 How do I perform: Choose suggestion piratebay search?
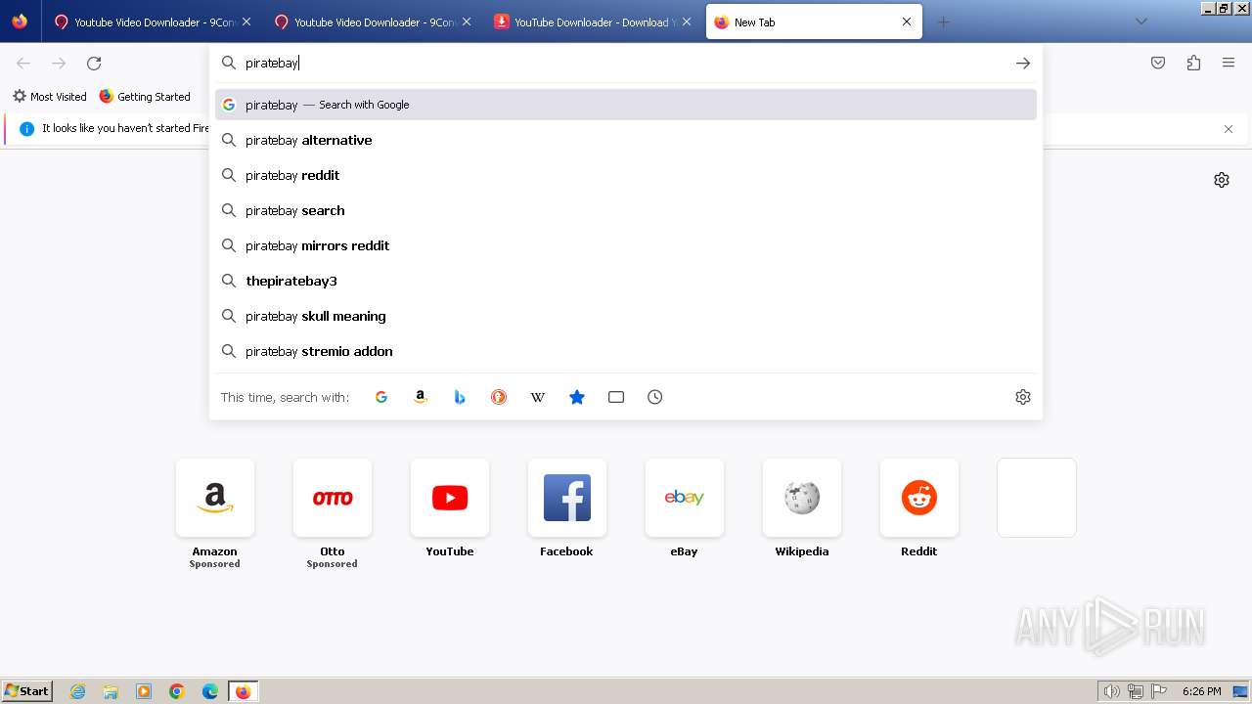[626, 210]
